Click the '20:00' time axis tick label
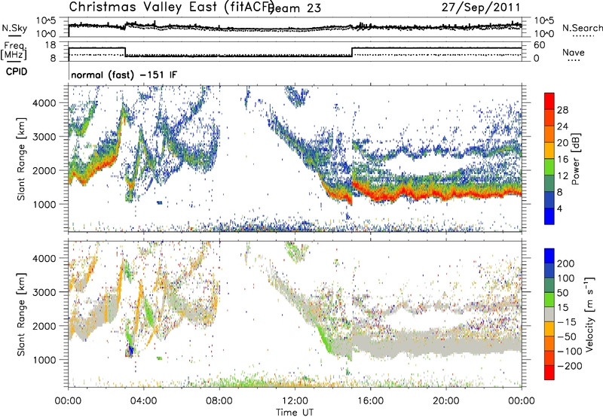603x417 pixels. pyautogui.click(x=446, y=401)
